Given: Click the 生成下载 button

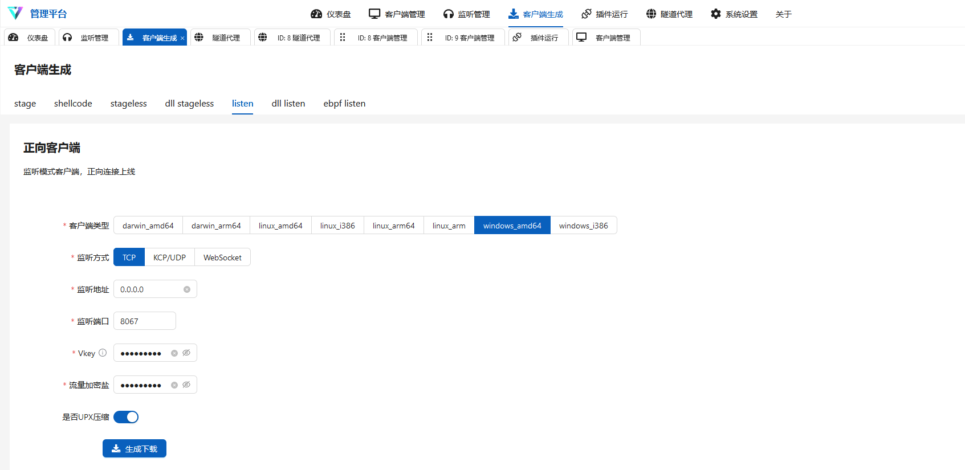Looking at the screenshot, I should click(135, 449).
